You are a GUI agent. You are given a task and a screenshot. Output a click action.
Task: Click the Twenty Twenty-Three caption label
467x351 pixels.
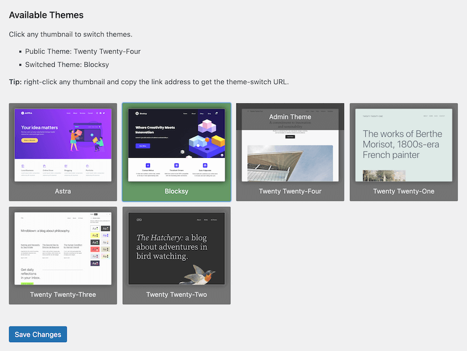(x=63, y=295)
